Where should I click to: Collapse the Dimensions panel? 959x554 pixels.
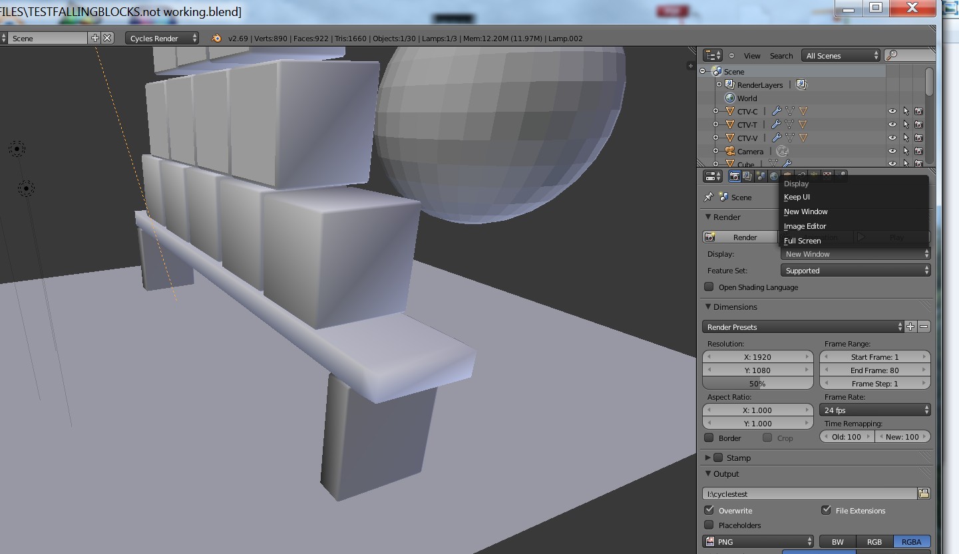pyautogui.click(x=708, y=307)
